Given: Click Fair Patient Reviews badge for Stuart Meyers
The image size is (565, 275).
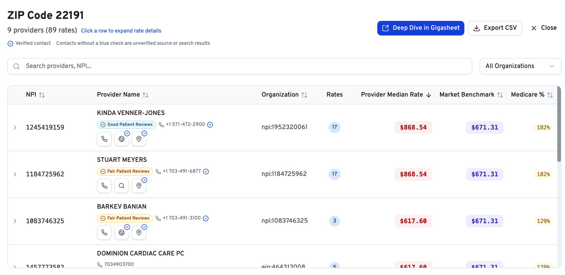Looking at the screenshot, I should [x=125, y=171].
